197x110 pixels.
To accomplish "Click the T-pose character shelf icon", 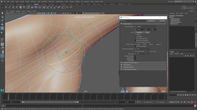I will (x=24, y=7).
